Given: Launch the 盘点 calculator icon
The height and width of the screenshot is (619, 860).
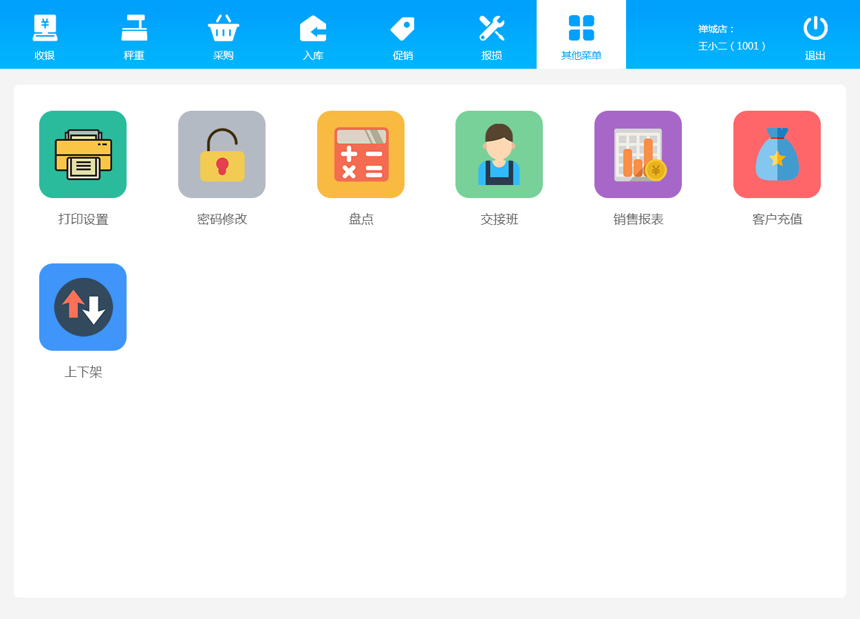Looking at the screenshot, I should [361, 154].
